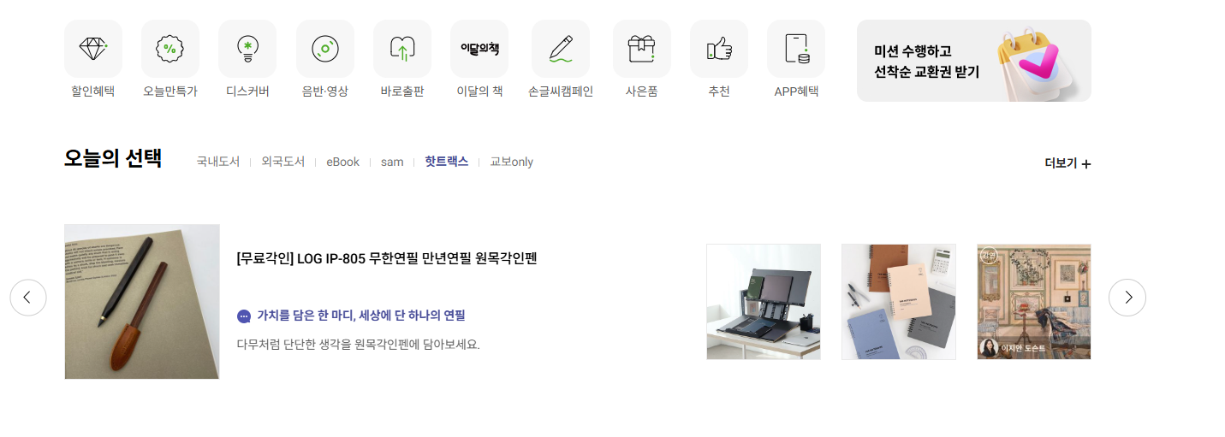
Task: Click the 추천 thumbs-up icon
Action: pos(719,49)
